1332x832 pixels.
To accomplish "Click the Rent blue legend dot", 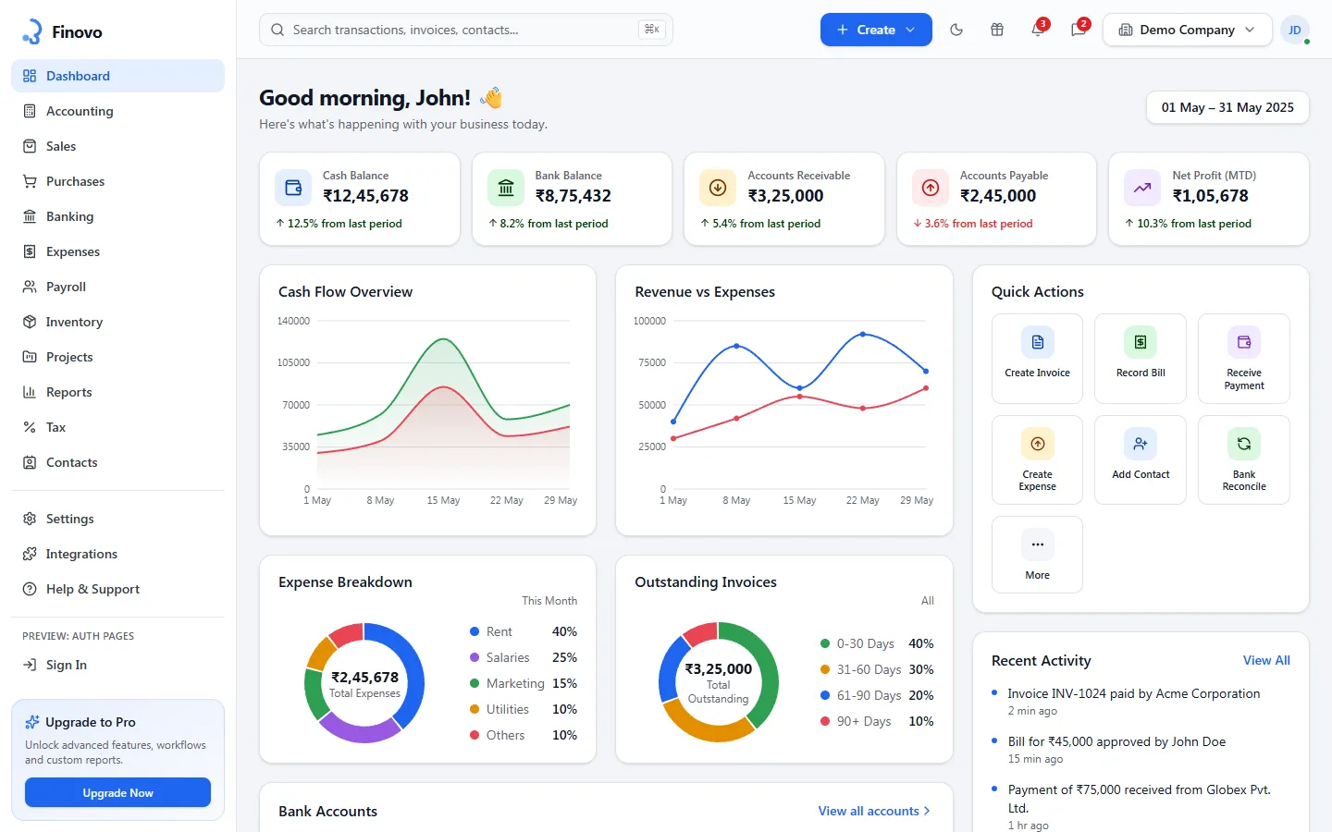I will coord(475,631).
